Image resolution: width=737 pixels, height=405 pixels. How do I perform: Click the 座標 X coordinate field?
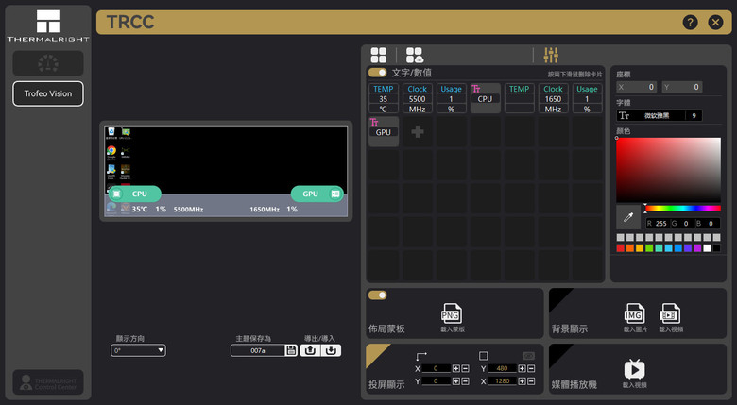coord(637,87)
